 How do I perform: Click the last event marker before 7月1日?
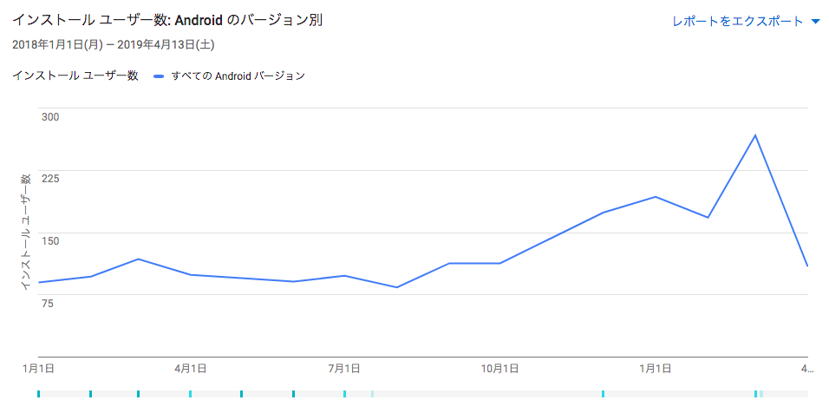coord(293,395)
